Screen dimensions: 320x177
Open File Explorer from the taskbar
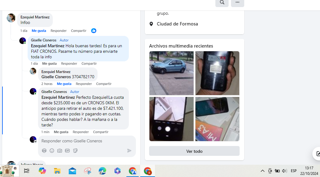(57, 171)
